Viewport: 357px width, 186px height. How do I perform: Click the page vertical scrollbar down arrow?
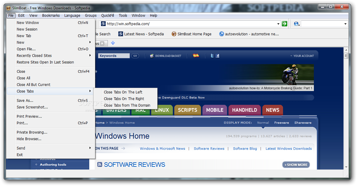tap(346, 167)
